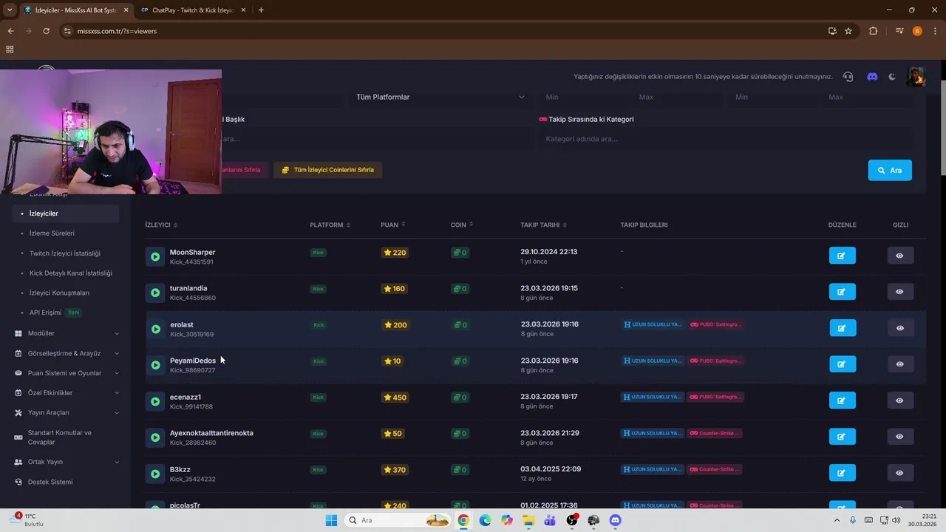Click the Windows taskbar search box
The width and height of the screenshot is (946, 532).
pyautogui.click(x=398, y=520)
